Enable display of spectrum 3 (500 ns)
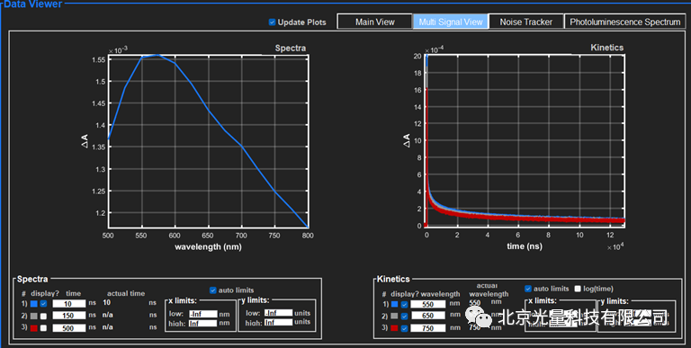 [43, 328]
